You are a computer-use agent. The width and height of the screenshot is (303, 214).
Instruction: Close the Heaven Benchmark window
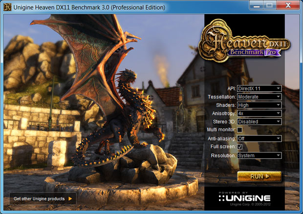click(288, 5)
